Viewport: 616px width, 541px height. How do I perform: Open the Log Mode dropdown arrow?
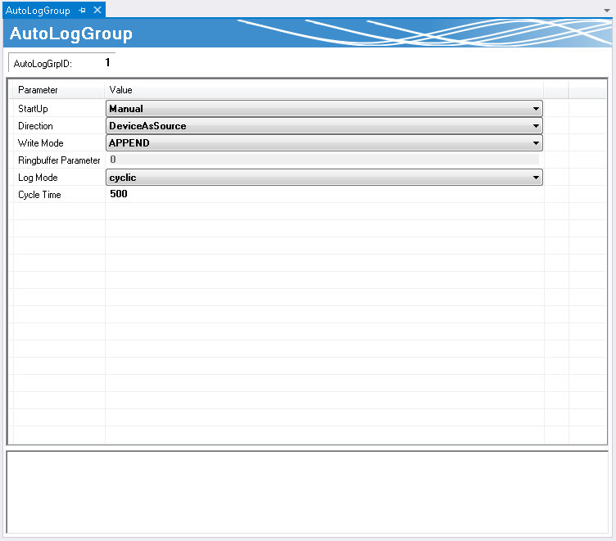pos(536,178)
